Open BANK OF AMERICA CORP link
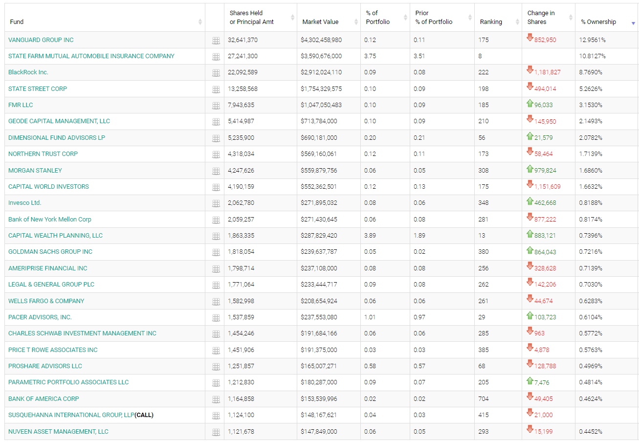The width and height of the screenshot is (639, 442). pyautogui.click(x=44, y=398)
